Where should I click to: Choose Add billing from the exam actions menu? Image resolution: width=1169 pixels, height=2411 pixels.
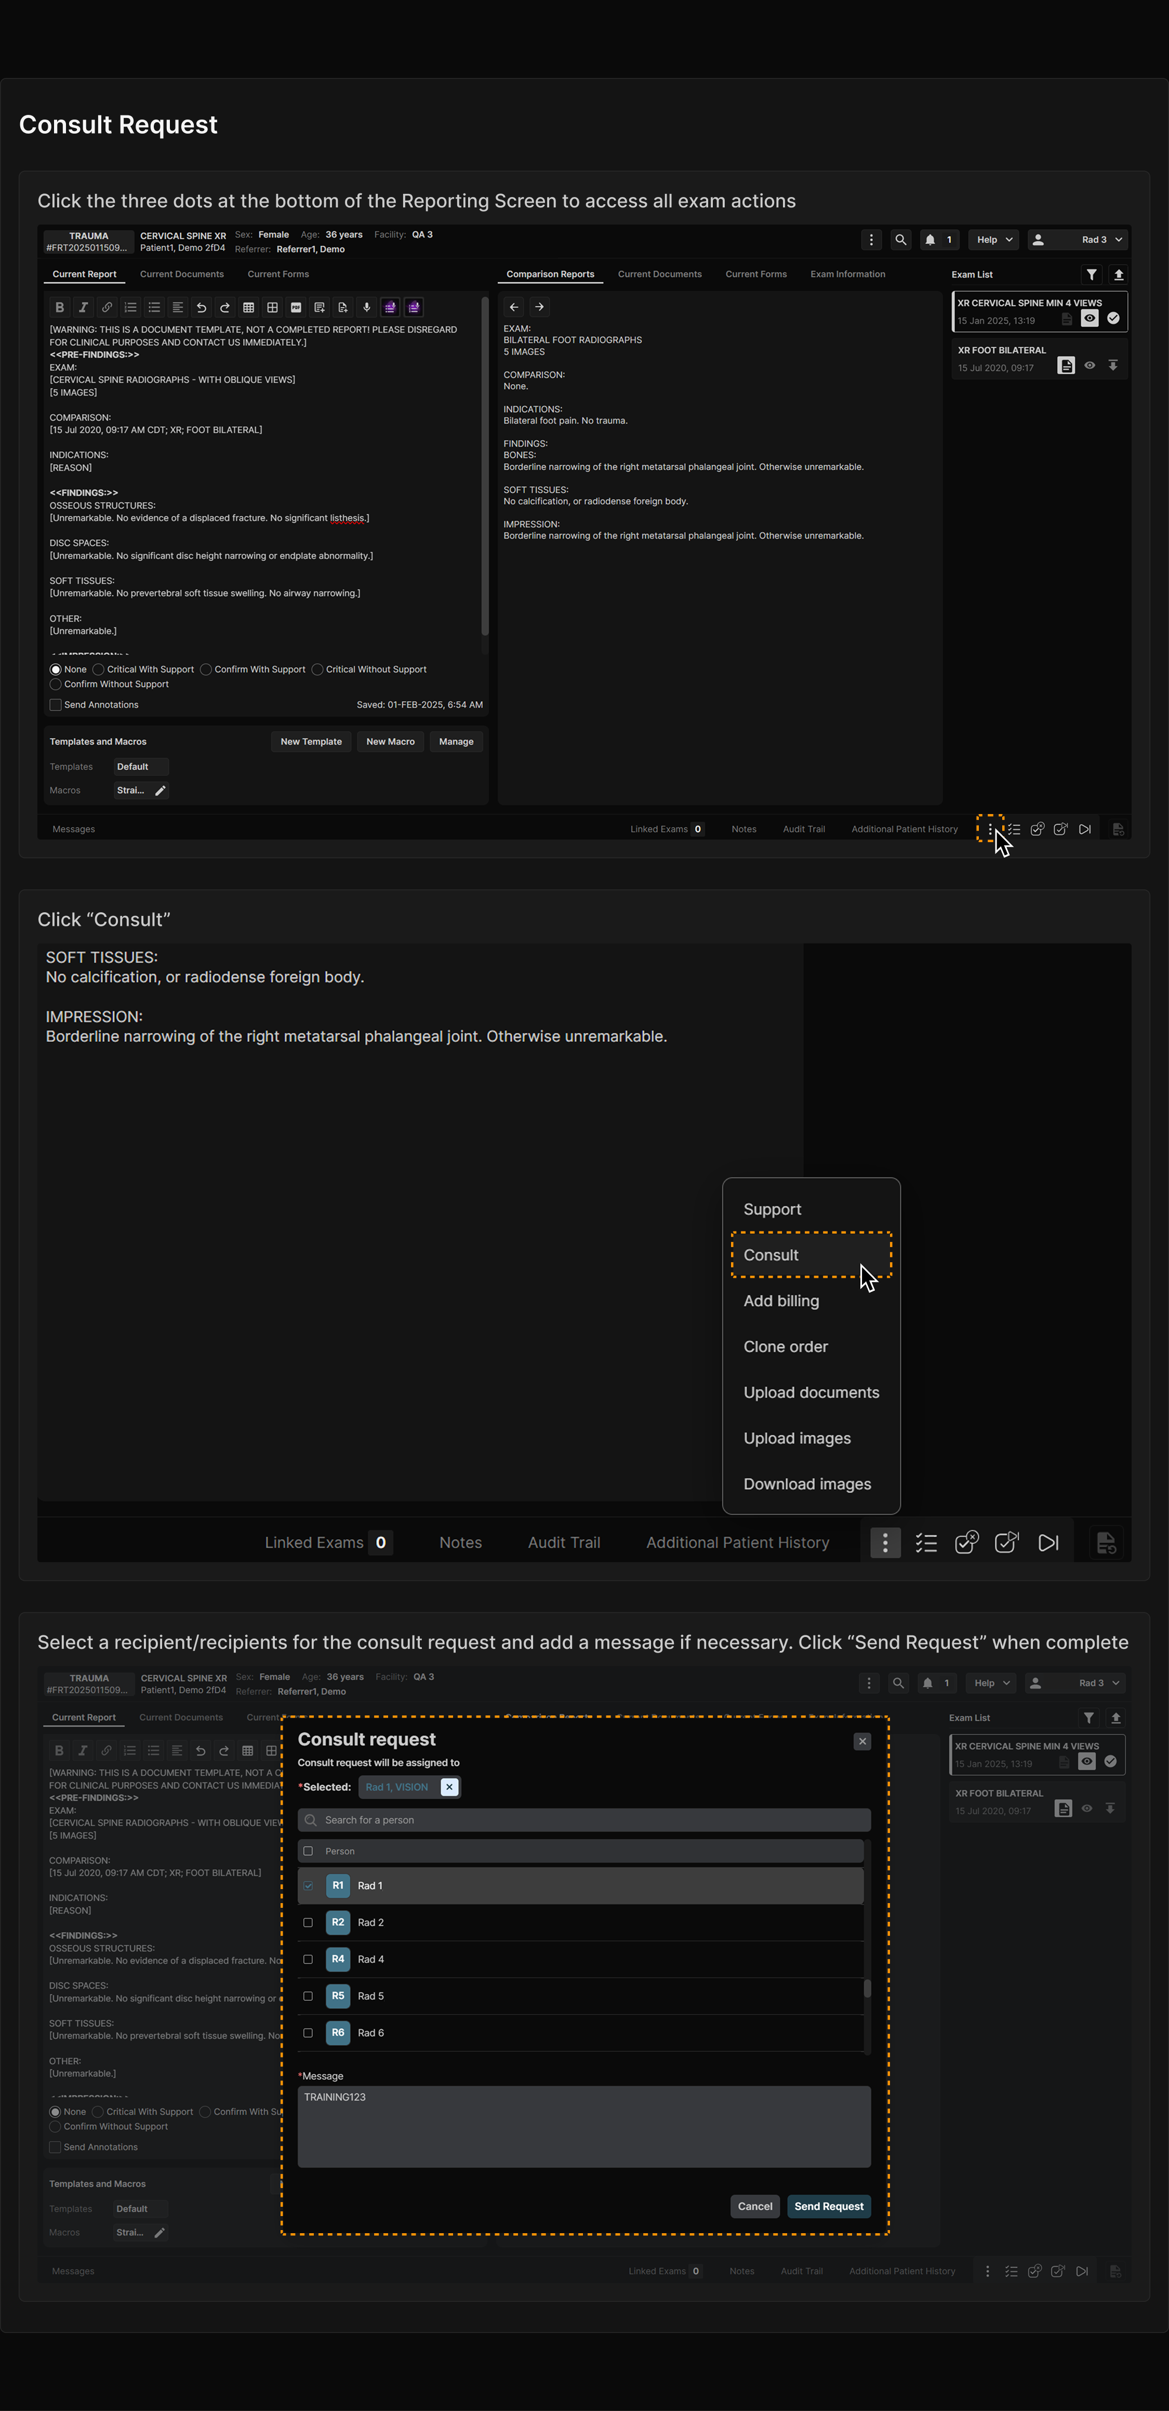tap(811, 1301)
